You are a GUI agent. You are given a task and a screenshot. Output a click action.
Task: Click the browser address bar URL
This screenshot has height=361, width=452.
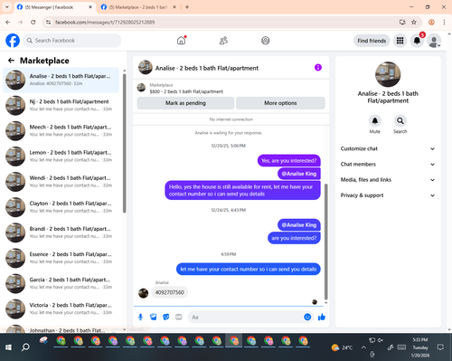click(x=105, y=22)
